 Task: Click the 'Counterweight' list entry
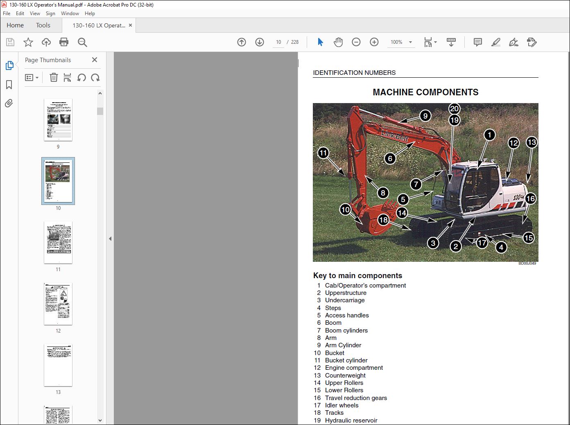pos(345,376)
